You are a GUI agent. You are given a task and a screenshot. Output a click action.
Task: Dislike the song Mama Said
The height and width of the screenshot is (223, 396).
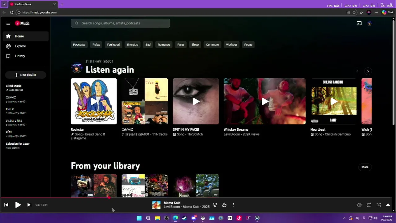(215, 205)
